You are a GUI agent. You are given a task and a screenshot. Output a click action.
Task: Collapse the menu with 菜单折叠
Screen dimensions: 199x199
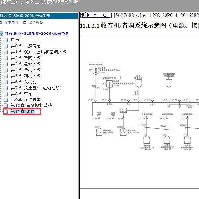point(36,22)
